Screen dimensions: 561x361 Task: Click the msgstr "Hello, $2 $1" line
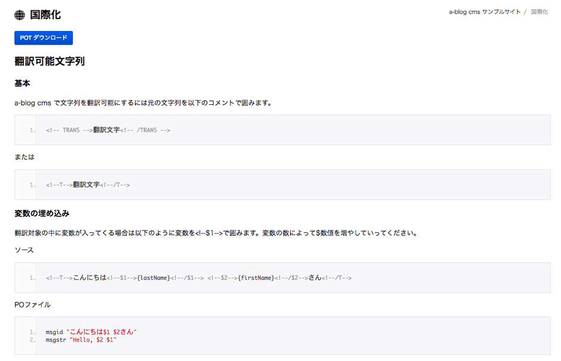pos(81,340)
